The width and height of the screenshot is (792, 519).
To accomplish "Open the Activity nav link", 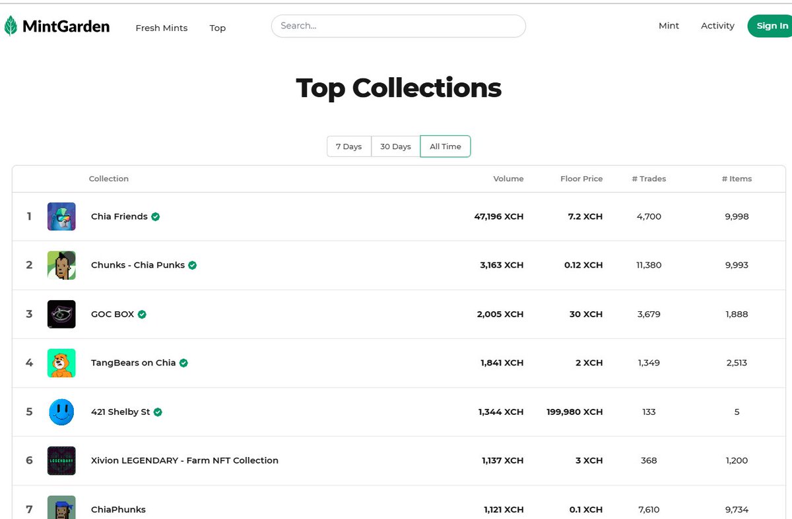I will click(x=717, y=26).
